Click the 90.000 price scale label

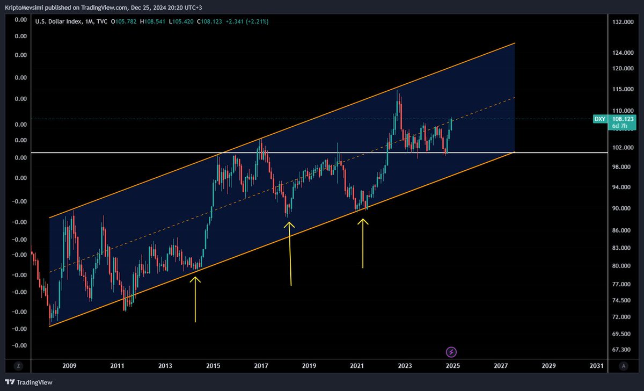tap(623, 208)
